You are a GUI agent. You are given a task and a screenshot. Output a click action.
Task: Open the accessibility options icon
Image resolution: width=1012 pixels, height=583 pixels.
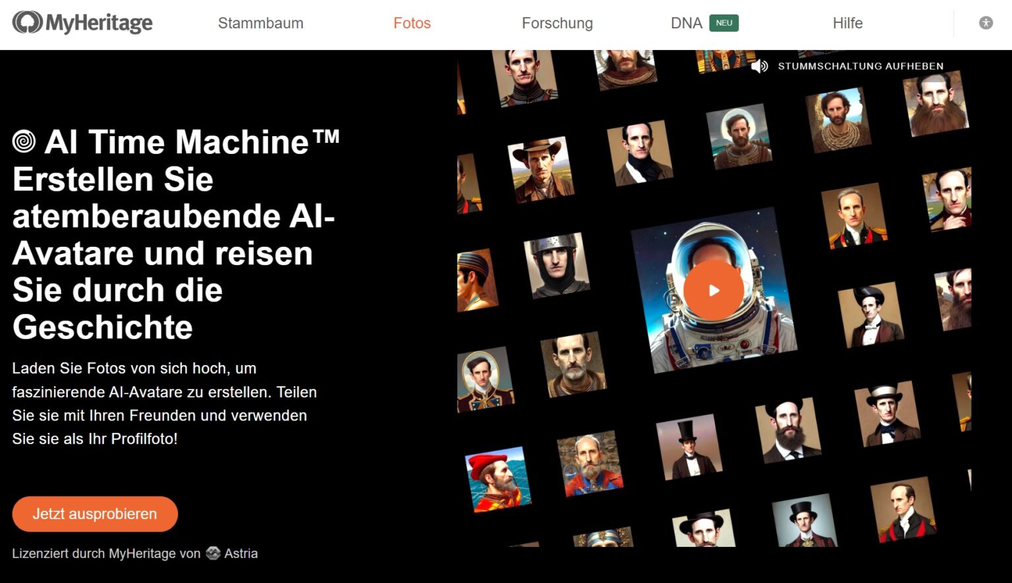pyautogui.click(x=986, y=22)
